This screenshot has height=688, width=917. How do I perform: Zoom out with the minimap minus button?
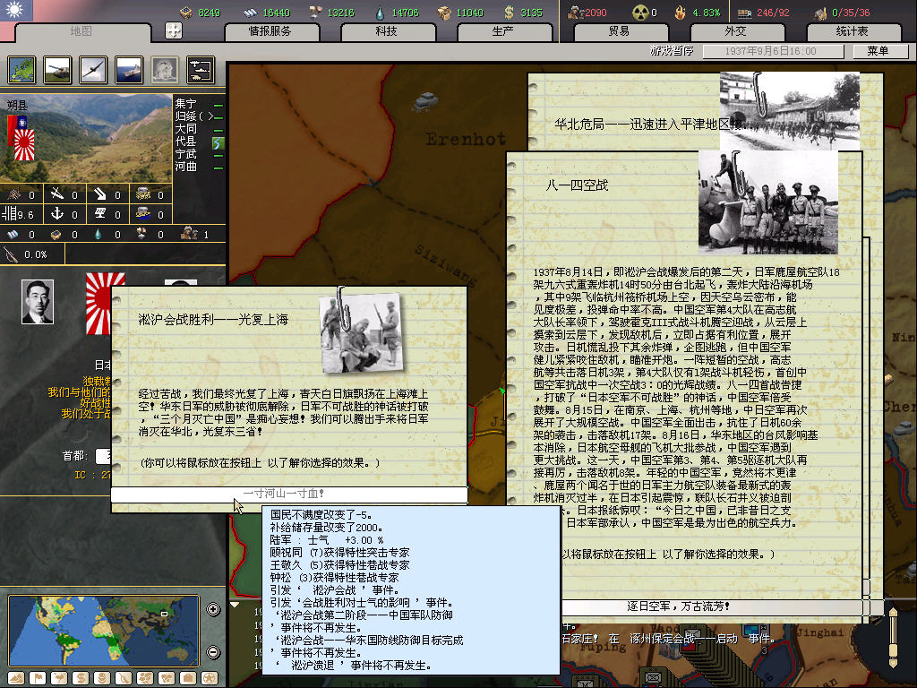(x=213, y=651)
